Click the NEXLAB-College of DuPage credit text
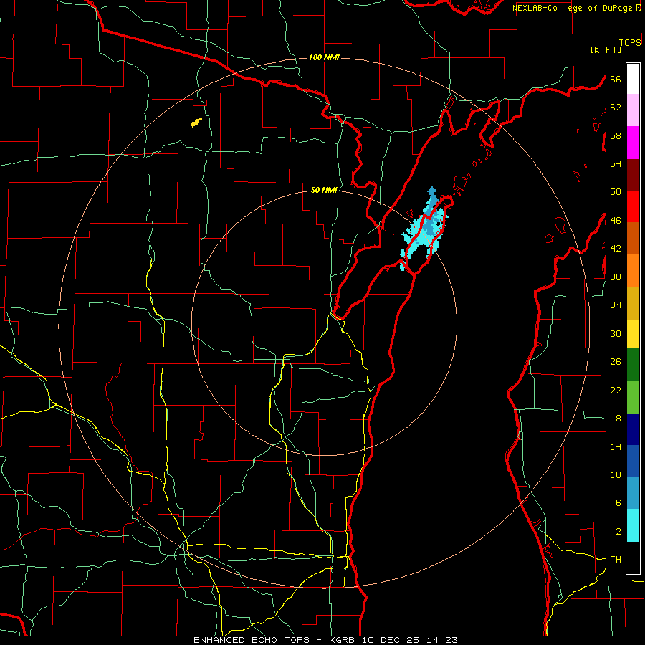Image resolution: width=645 pixels, height=645 pixels. point(573,8)
